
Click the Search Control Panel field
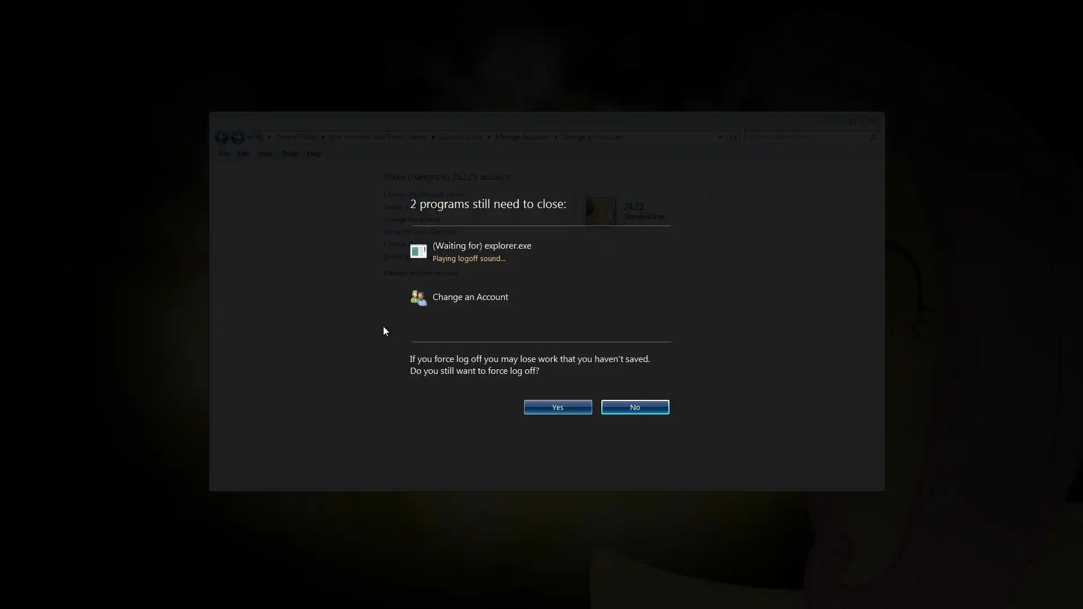coord(804,137)
